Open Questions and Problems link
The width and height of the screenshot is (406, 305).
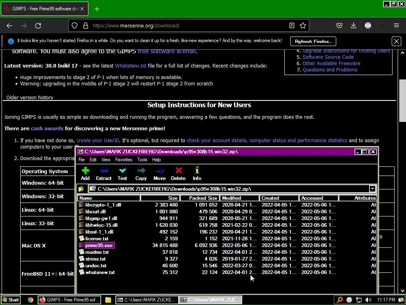point(330,70)
